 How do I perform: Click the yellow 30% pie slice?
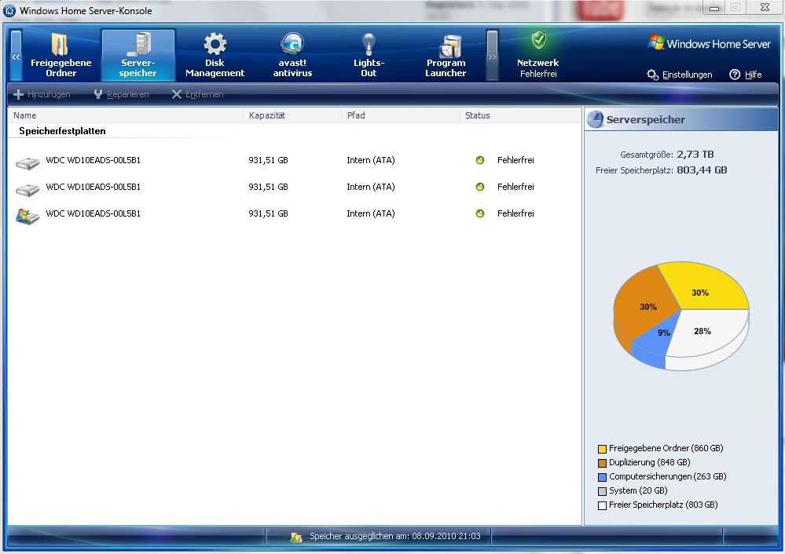tap(706, 287)
